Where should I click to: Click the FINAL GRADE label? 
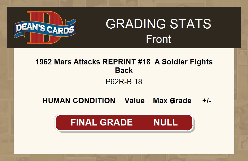(x=101, y=122)
